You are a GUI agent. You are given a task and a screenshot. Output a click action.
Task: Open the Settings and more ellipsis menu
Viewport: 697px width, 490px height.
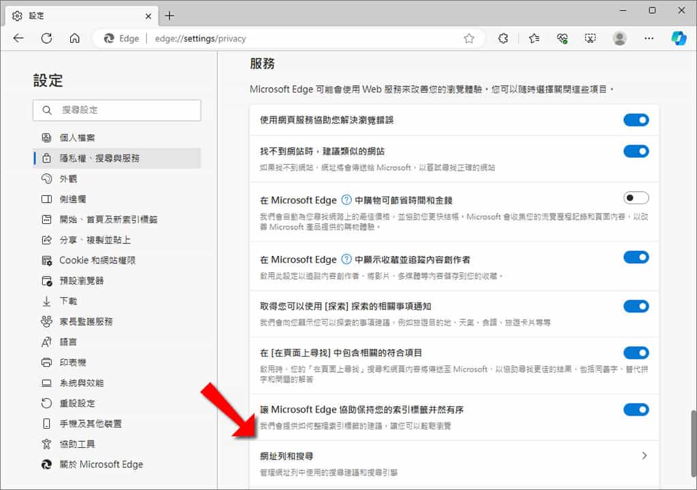click(649, 39)
